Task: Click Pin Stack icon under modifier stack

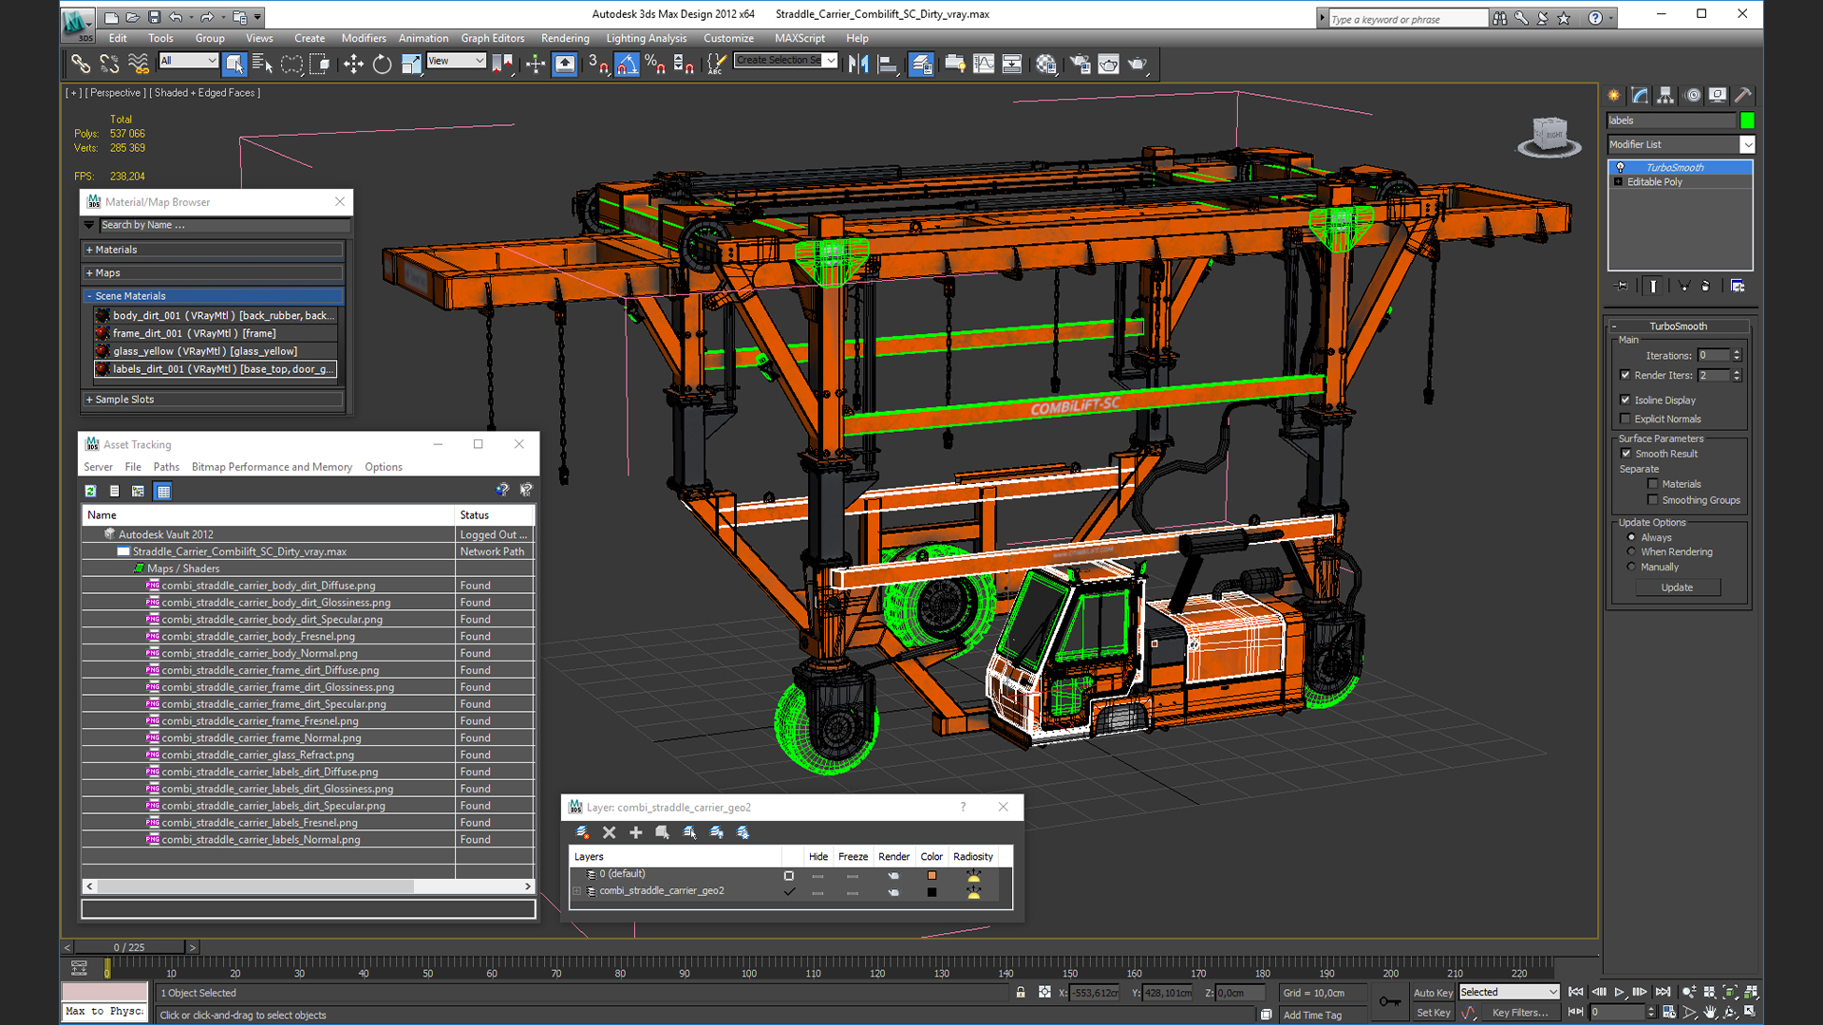Action: click(1622, 286)
